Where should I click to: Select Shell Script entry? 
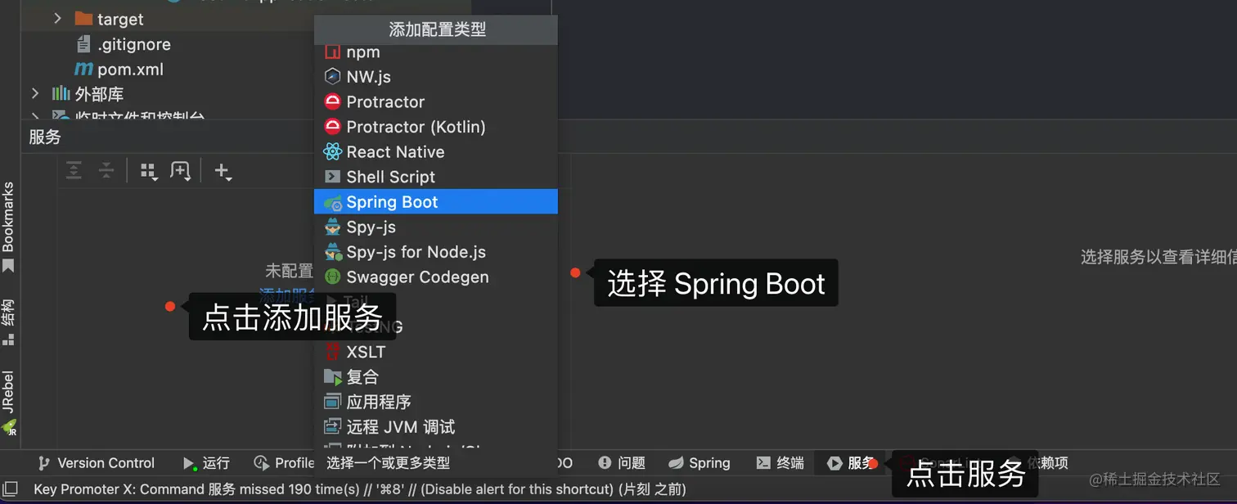click(435, 177)
